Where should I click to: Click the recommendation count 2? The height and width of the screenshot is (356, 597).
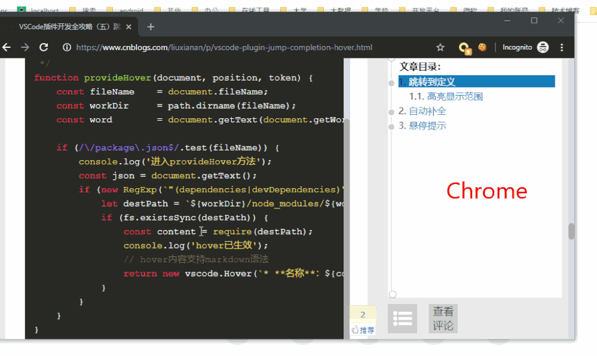coord(363,315)
